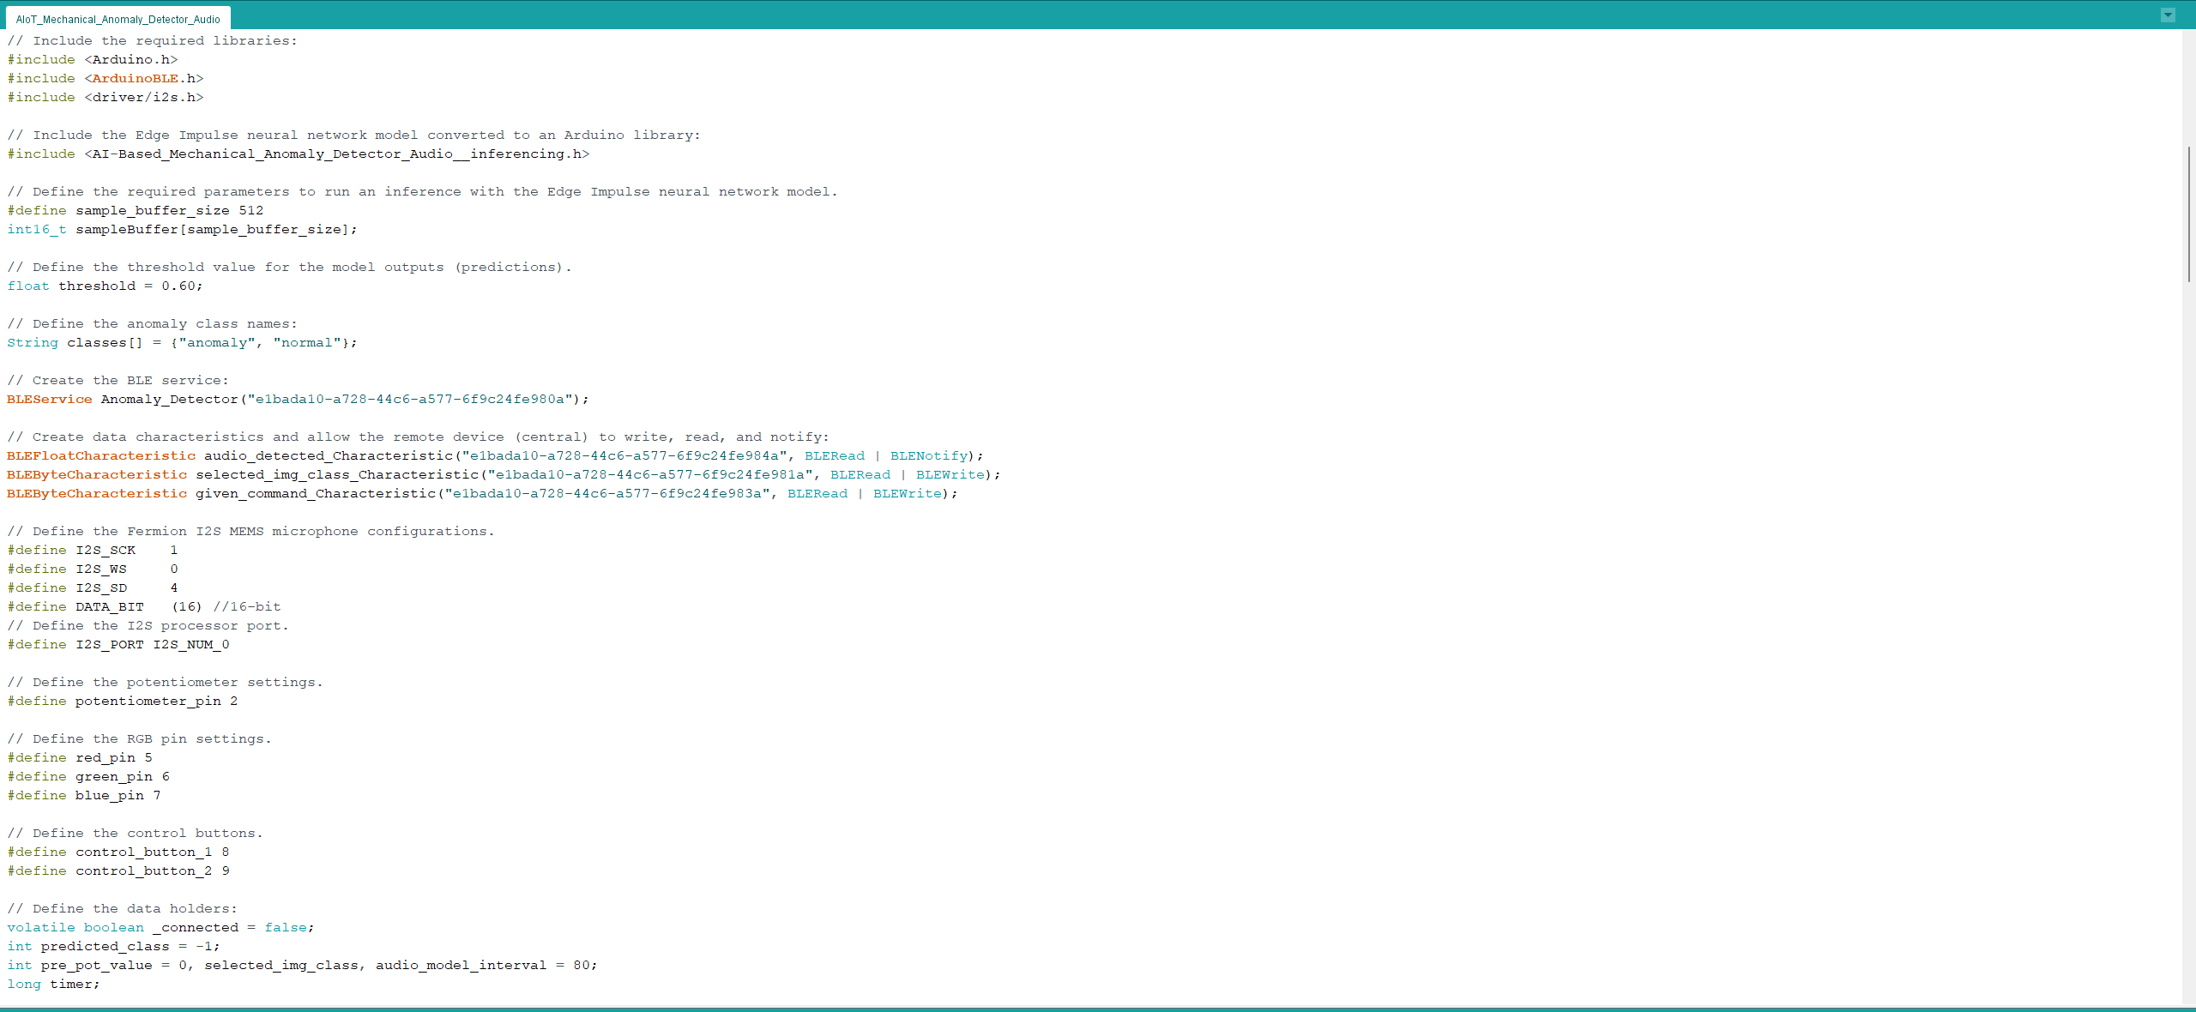Click the audio_model_interval variable
2196x1012 pixels.
point(461,965)
